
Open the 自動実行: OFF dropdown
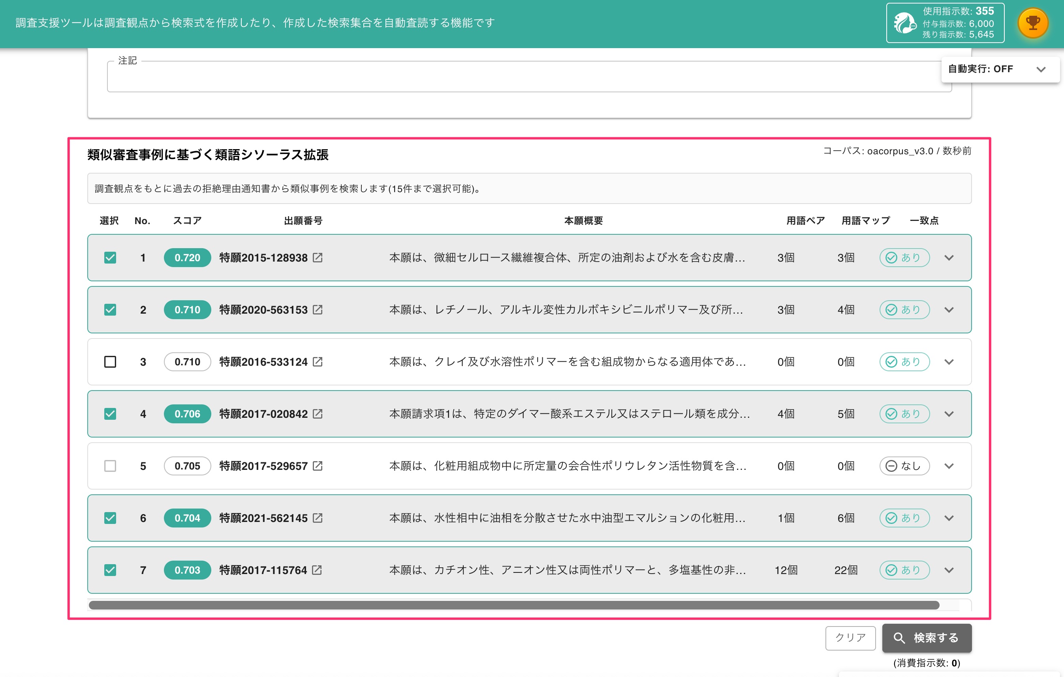(x=1000, y=69)
